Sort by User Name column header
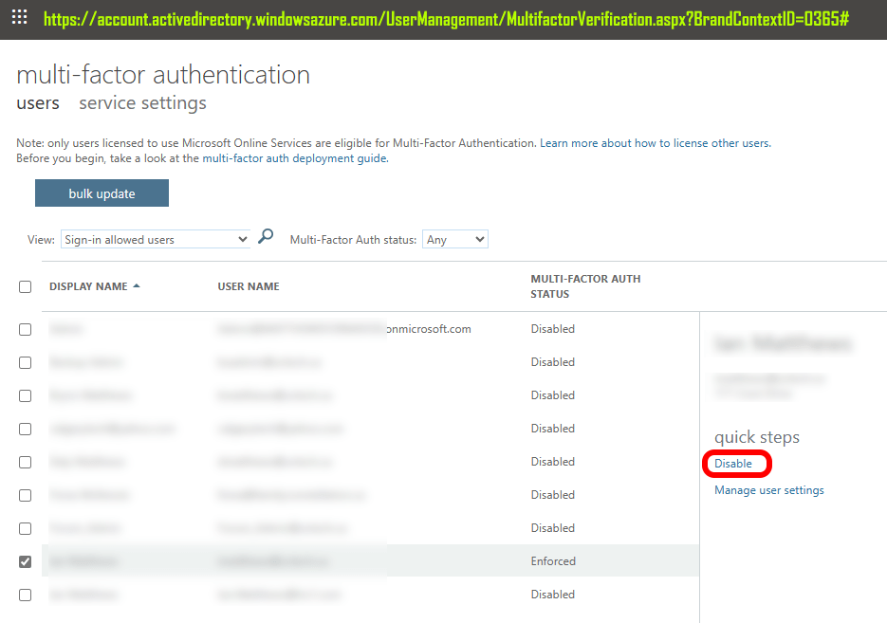Screen dimensions: 887x623 click(249, 286)
